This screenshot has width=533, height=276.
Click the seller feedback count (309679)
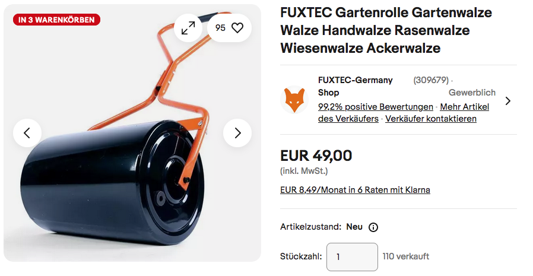431,80
